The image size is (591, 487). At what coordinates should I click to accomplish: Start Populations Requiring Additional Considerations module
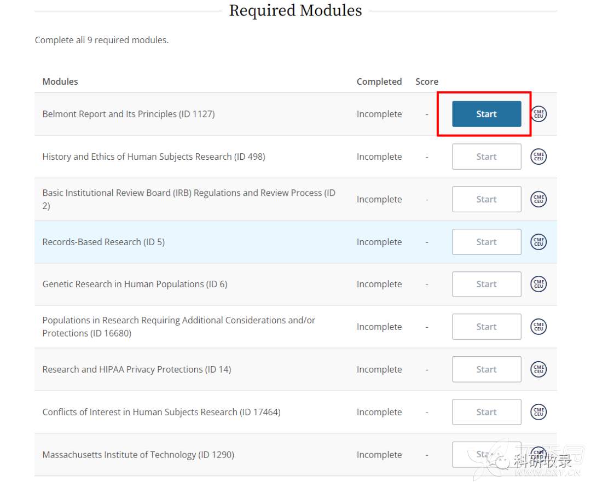pos(486,327)
